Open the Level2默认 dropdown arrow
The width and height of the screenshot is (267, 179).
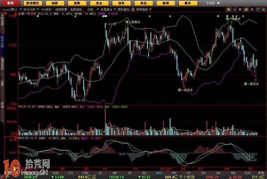pos(21,10)
